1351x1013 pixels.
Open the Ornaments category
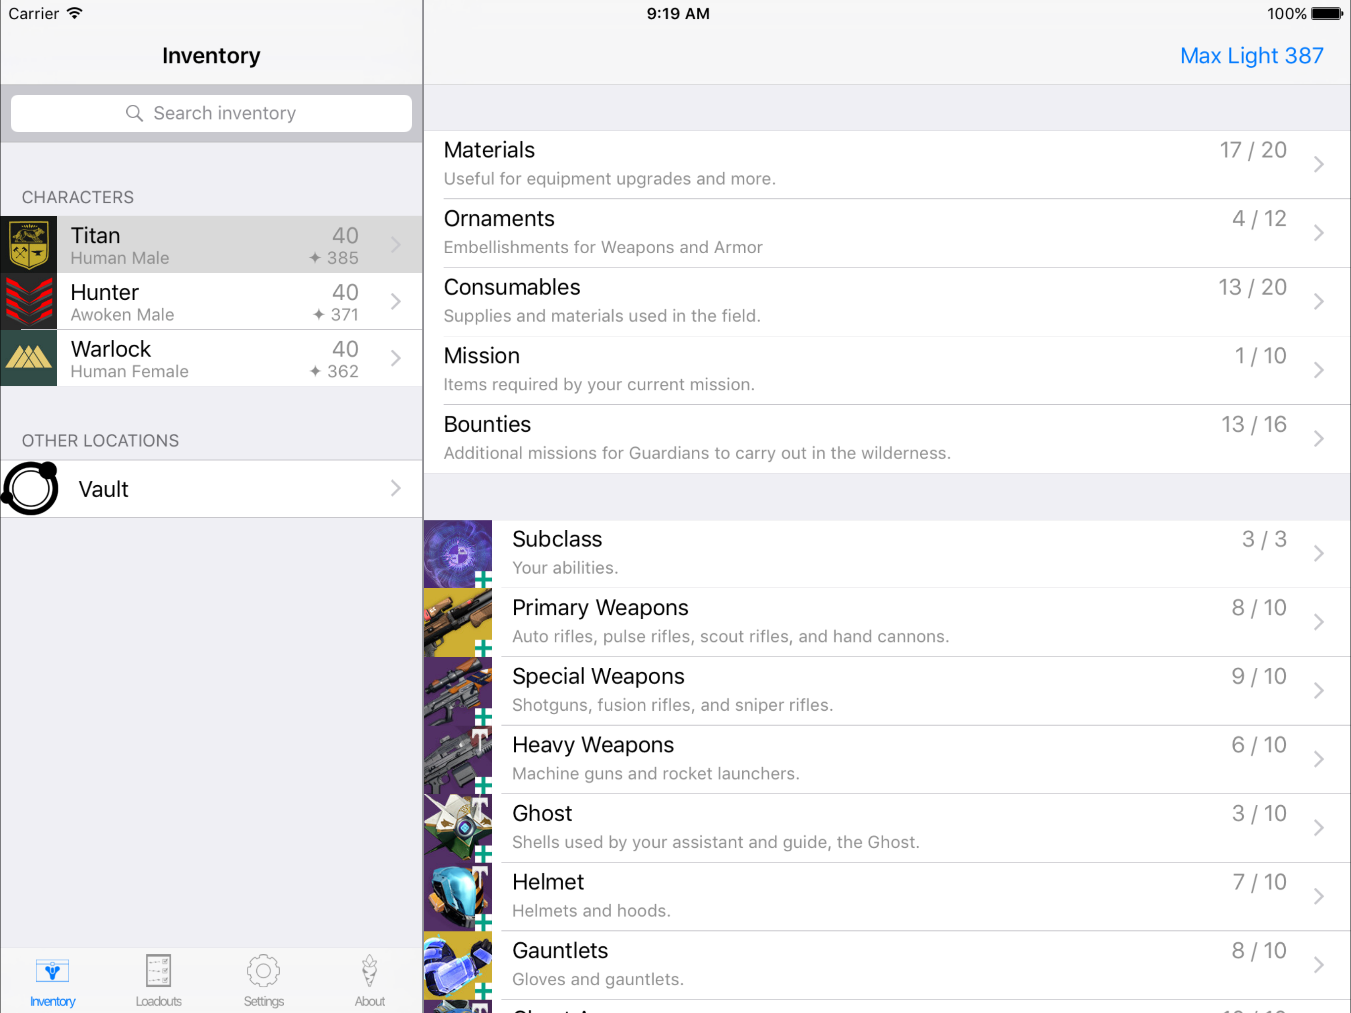pyautogui.click(x=887, y=233)
